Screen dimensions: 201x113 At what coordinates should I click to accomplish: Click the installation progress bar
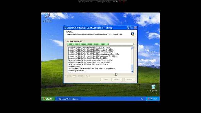(100, 44)
